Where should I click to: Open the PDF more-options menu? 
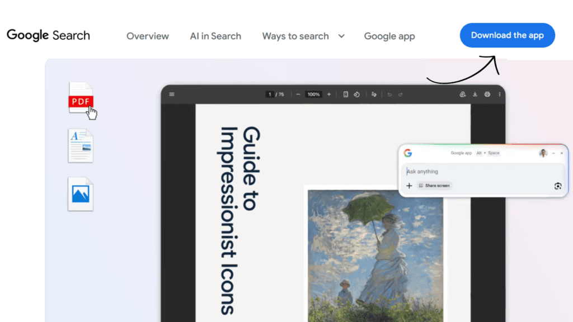(500, 94)
